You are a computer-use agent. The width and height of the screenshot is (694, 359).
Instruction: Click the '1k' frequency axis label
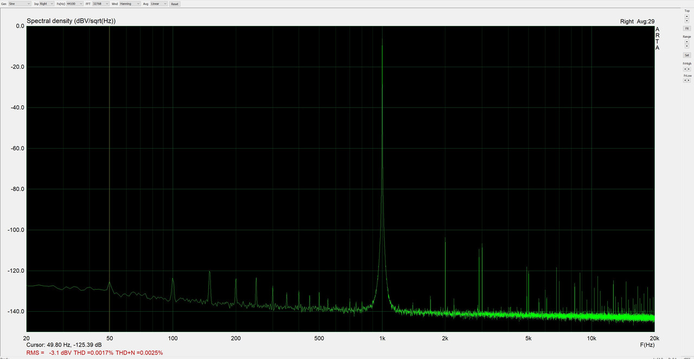click(382, 338)
